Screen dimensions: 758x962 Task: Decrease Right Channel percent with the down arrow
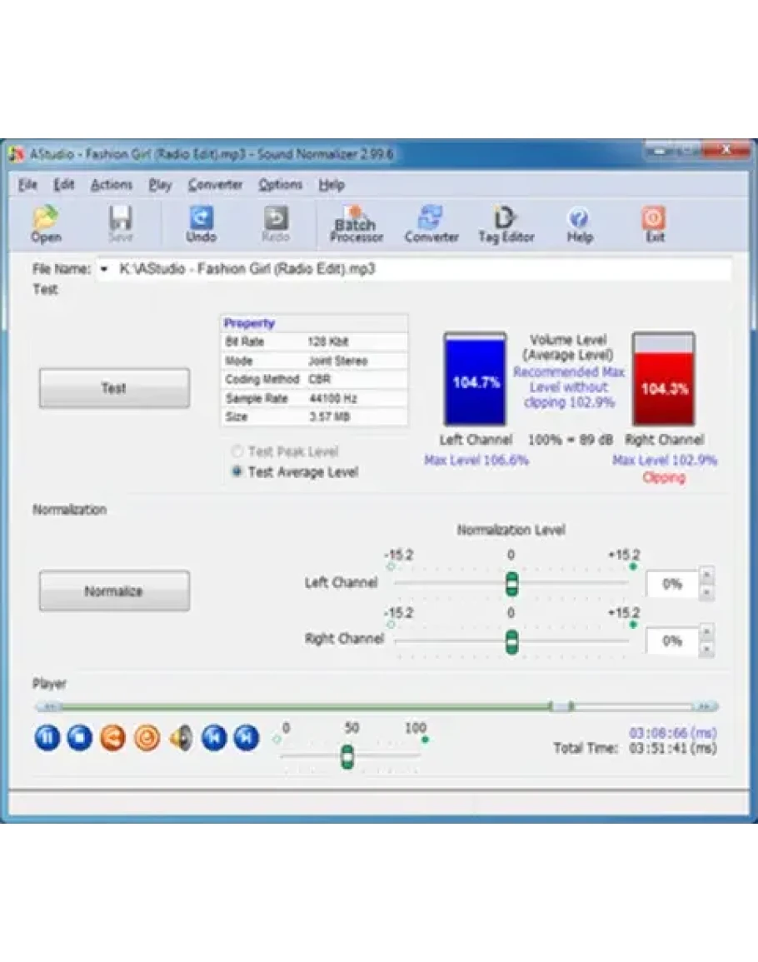[707, 650]
